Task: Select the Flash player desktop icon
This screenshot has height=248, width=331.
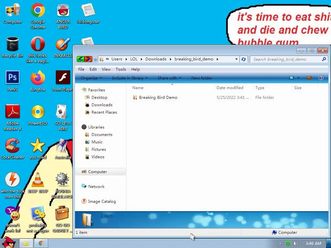Action: [x=63, y=81]
